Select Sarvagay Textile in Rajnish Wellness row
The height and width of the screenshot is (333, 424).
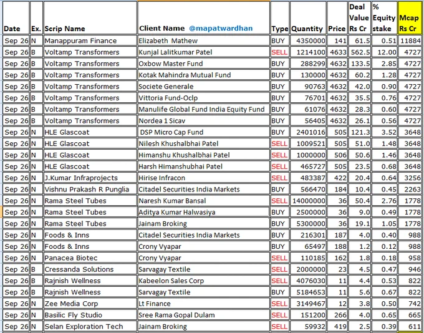tap(204, 292)
